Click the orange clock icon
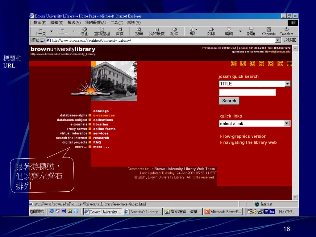The width and height of the screenshot is (316, 237). (x=252, y=64)
